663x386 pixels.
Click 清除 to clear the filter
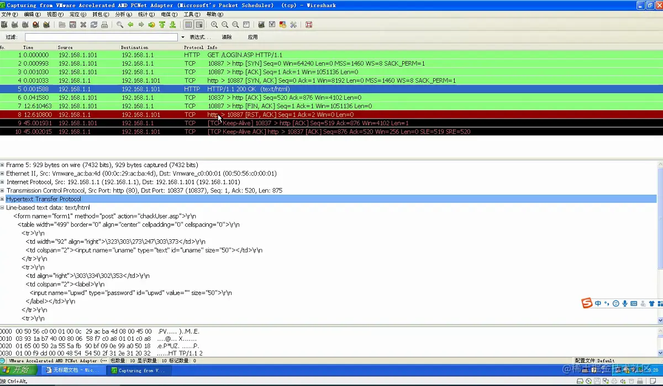[x=227, y=37]
